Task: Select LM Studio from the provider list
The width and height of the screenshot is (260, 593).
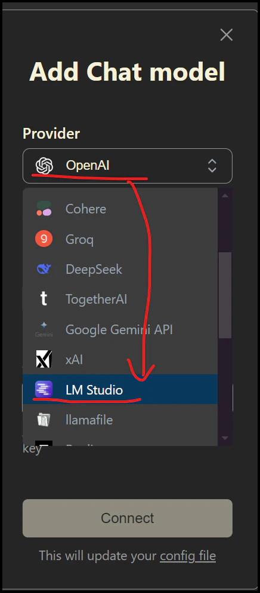Action: pos(120,390)
